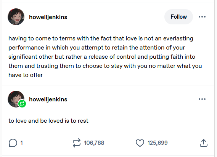Image resolution: width=217 pixels, height=157 pixels.
Task: Click text line starting "significant other but rather"
Action: tap(102, 57)
